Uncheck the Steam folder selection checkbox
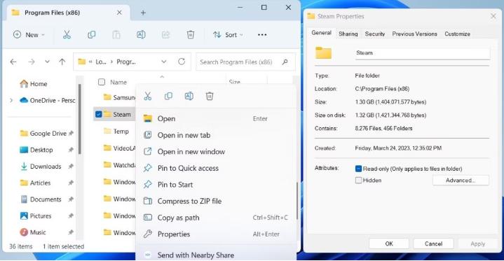504x261 pixels. tap(99, 114)
